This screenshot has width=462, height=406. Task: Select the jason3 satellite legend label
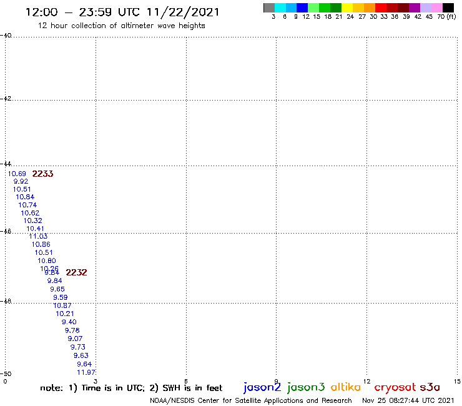pos(306,387)
